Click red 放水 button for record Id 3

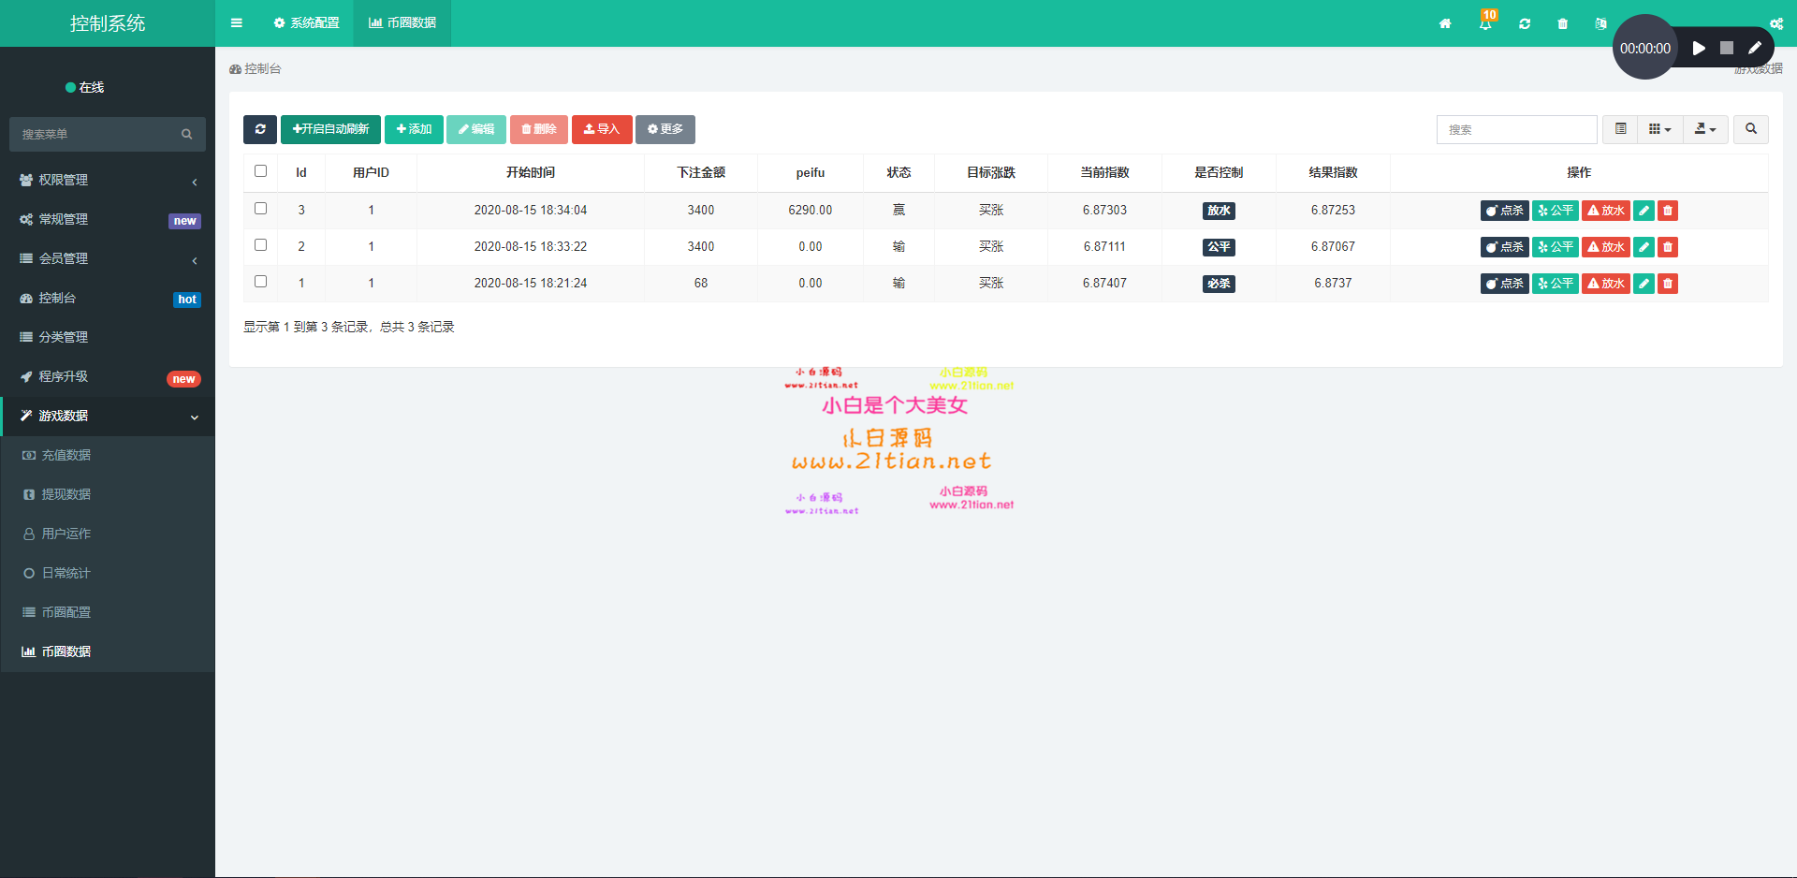point(1606,211)
